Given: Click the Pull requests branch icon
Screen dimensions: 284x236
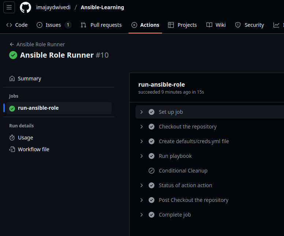Looking at the screenshot, I should point(83,25).
